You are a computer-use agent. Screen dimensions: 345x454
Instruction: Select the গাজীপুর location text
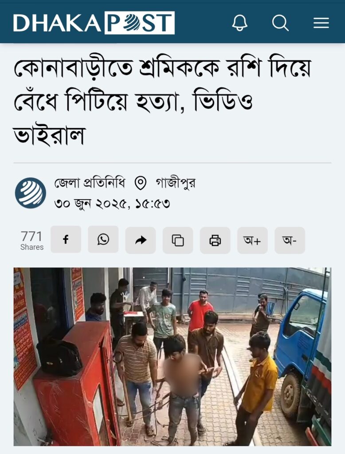tap(176, 183)
